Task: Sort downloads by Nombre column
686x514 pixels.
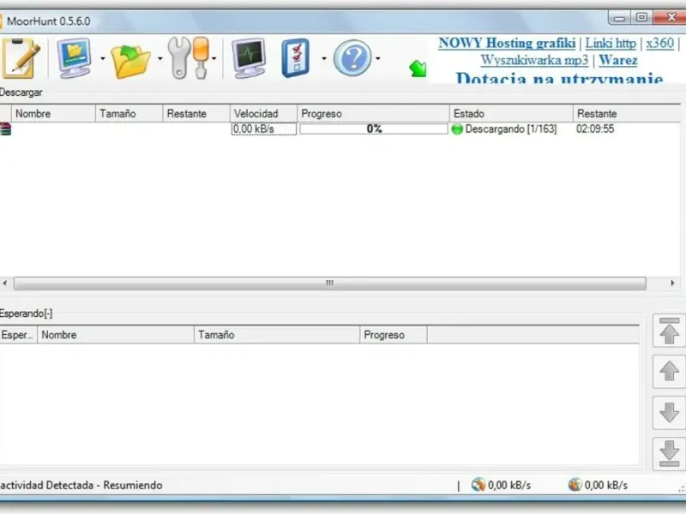Action: [53, 114]
